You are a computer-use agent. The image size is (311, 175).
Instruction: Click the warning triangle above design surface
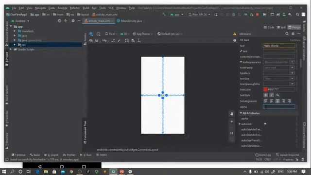(235, 34)
